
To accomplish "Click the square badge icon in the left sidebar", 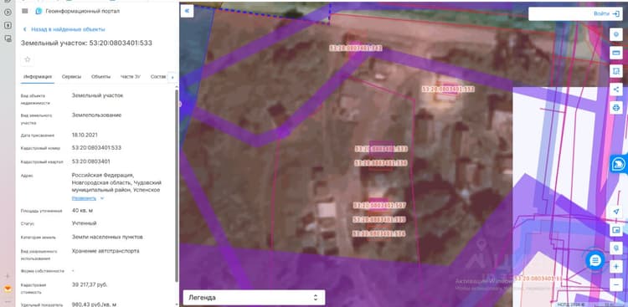I will 8,25.
